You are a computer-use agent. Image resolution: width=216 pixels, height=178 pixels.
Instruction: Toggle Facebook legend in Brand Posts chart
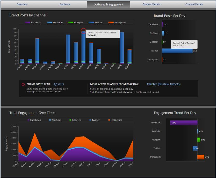pyautogui.click(x=33, y=23)
